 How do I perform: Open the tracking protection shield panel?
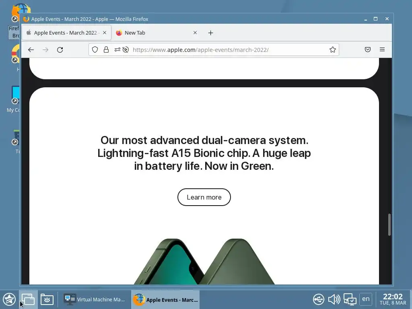tap(95, 49)
